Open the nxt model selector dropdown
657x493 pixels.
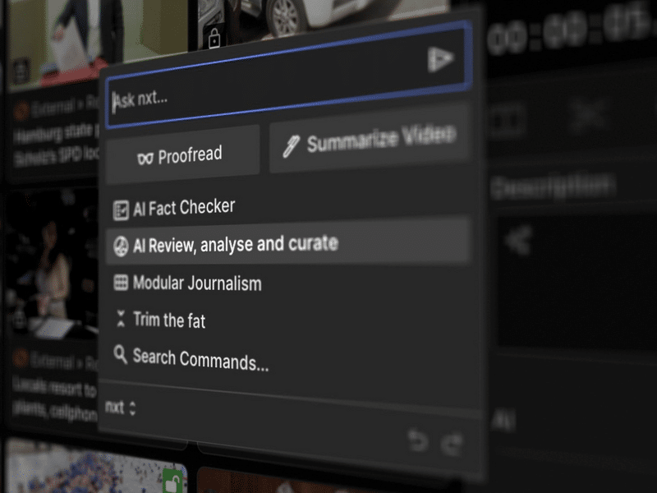pyautogui.click(x=120, y=407)
